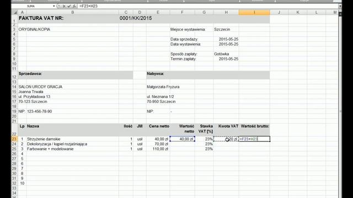The image size is (353, 198).
Task: Click the buyer name "Małgorzata Fryzura"
Action: [x=163, y=87]
